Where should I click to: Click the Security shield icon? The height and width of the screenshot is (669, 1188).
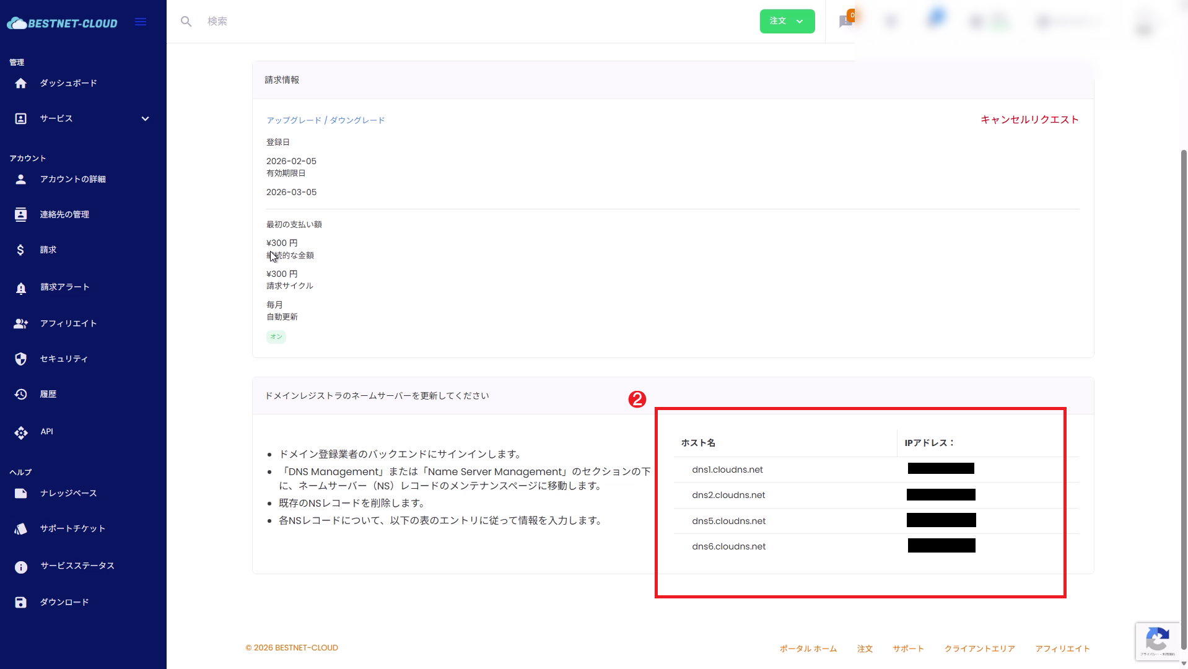click(x=21, y=359)
